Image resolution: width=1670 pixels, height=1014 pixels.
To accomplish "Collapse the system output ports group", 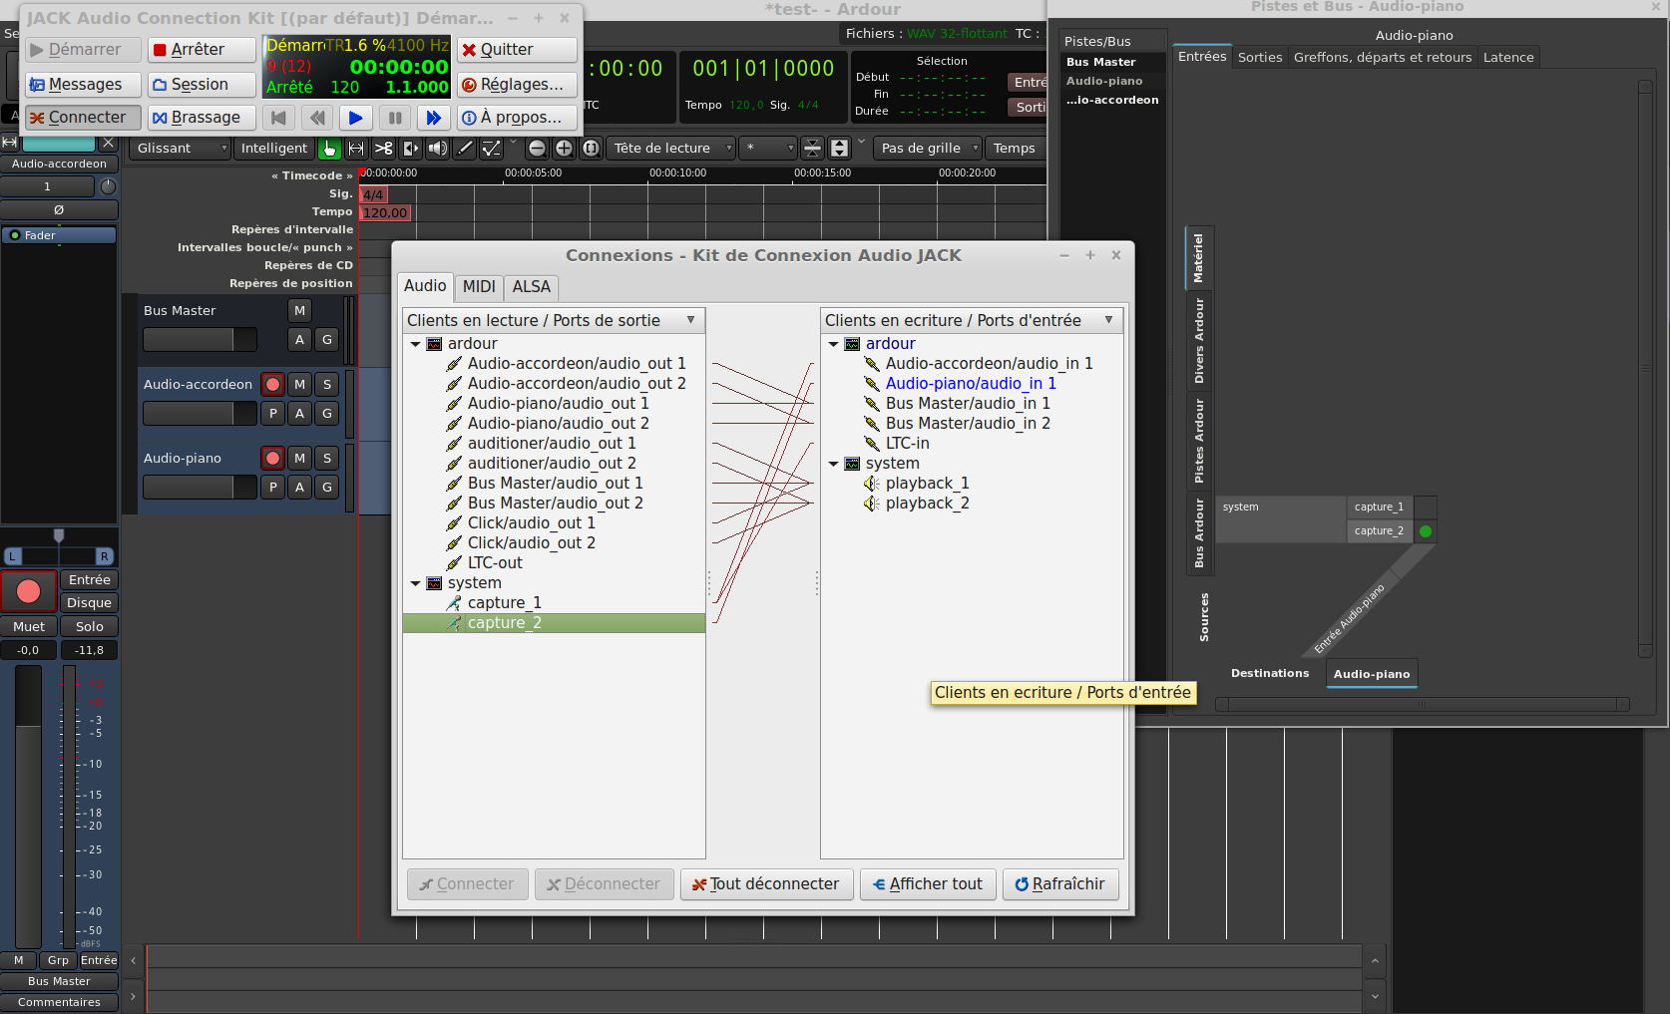I will click(x=416, y=583).
